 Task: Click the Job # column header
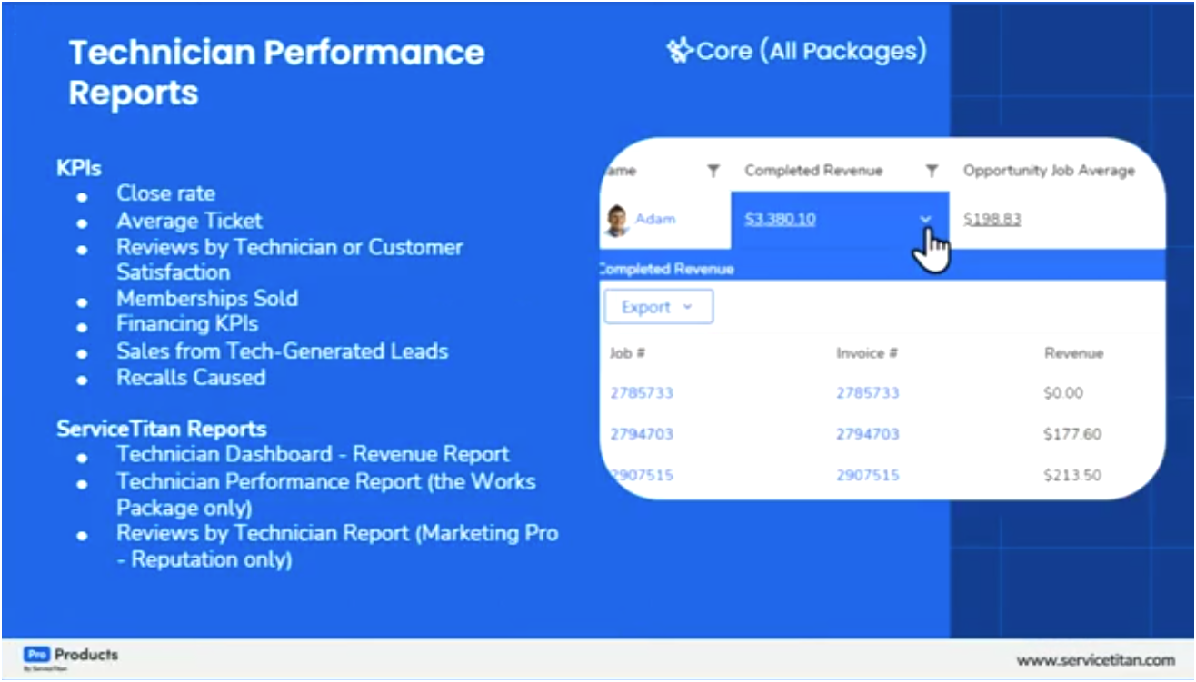click(x=627, y=353)
